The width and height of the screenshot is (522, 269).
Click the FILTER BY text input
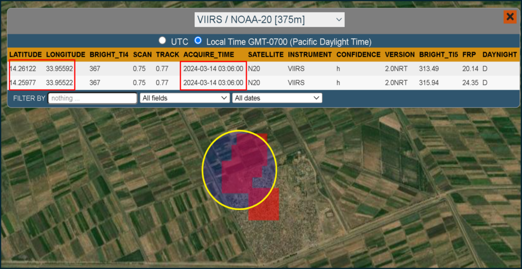point(93,98)
